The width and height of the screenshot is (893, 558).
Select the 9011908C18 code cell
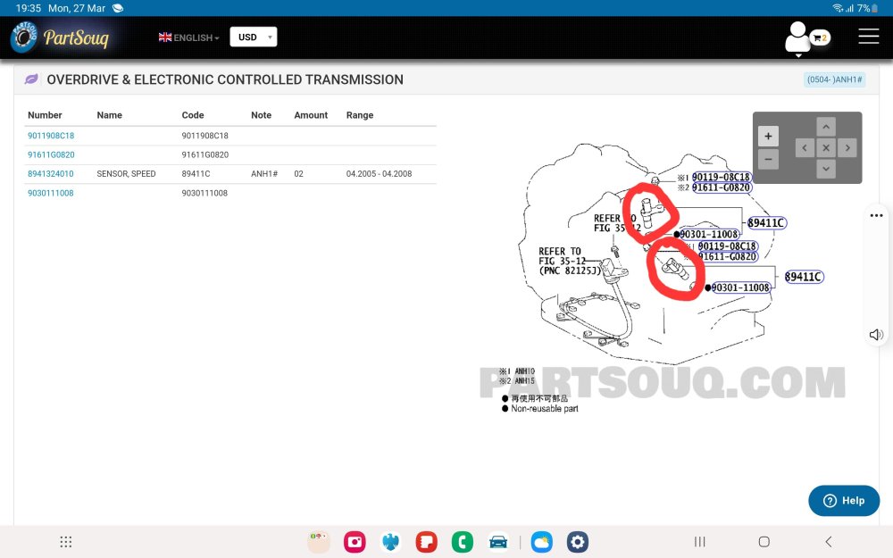(x=205, y=136)
